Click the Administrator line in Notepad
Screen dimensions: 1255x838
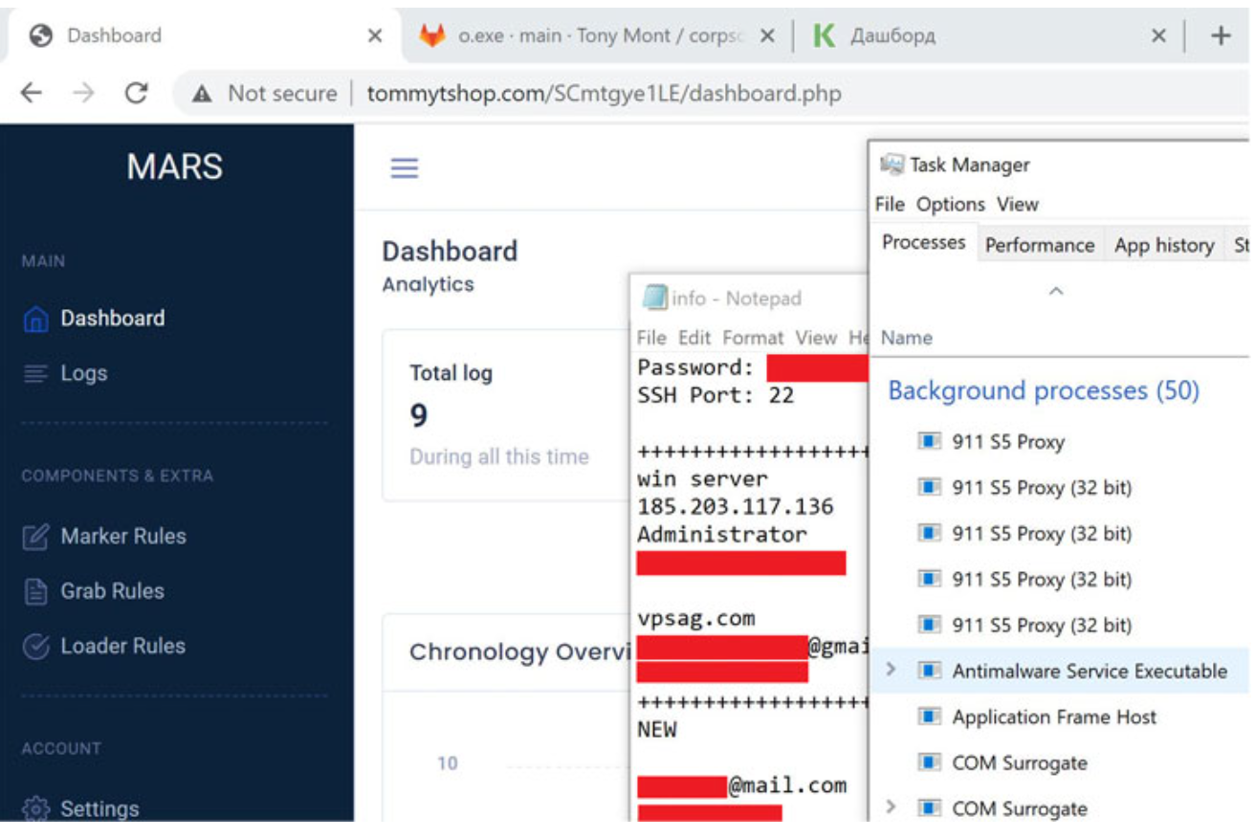click(722, 535)
